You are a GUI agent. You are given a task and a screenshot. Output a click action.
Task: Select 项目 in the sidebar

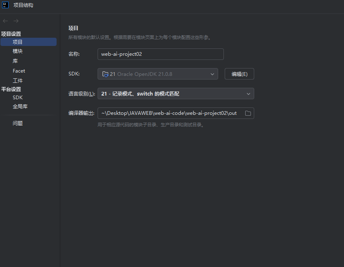29,42
